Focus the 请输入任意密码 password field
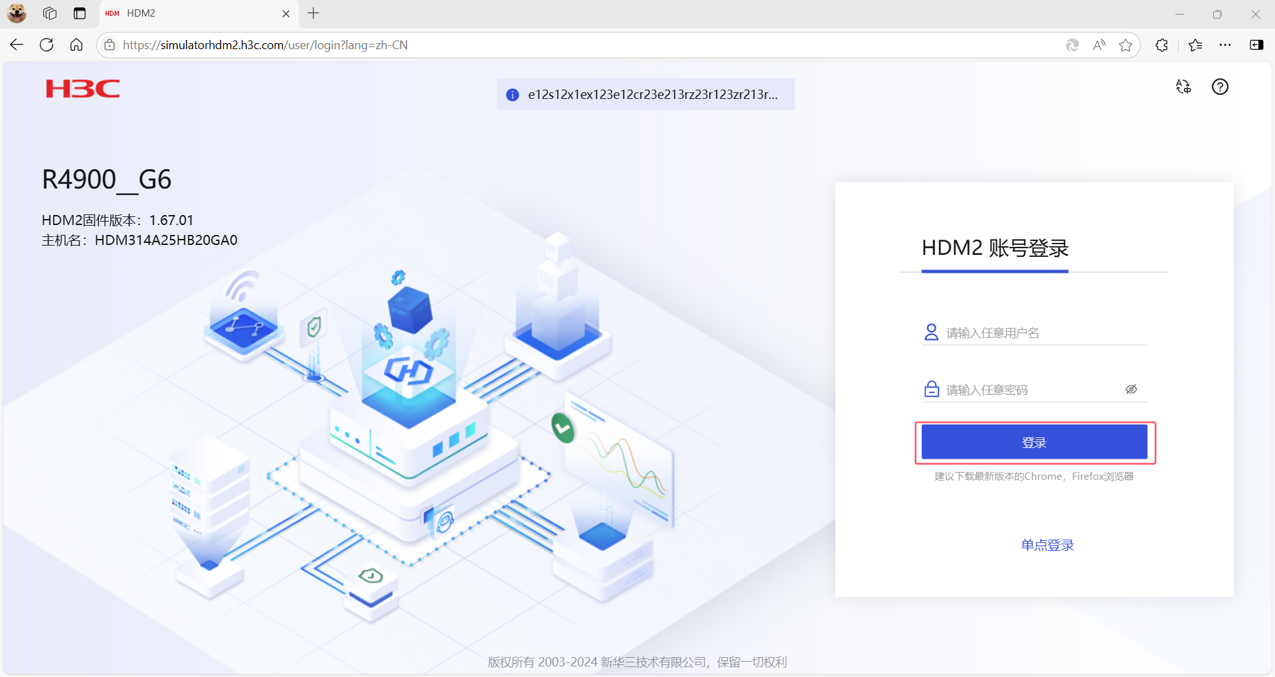This screenshot has width=1275, height=677. [1035, 390]
